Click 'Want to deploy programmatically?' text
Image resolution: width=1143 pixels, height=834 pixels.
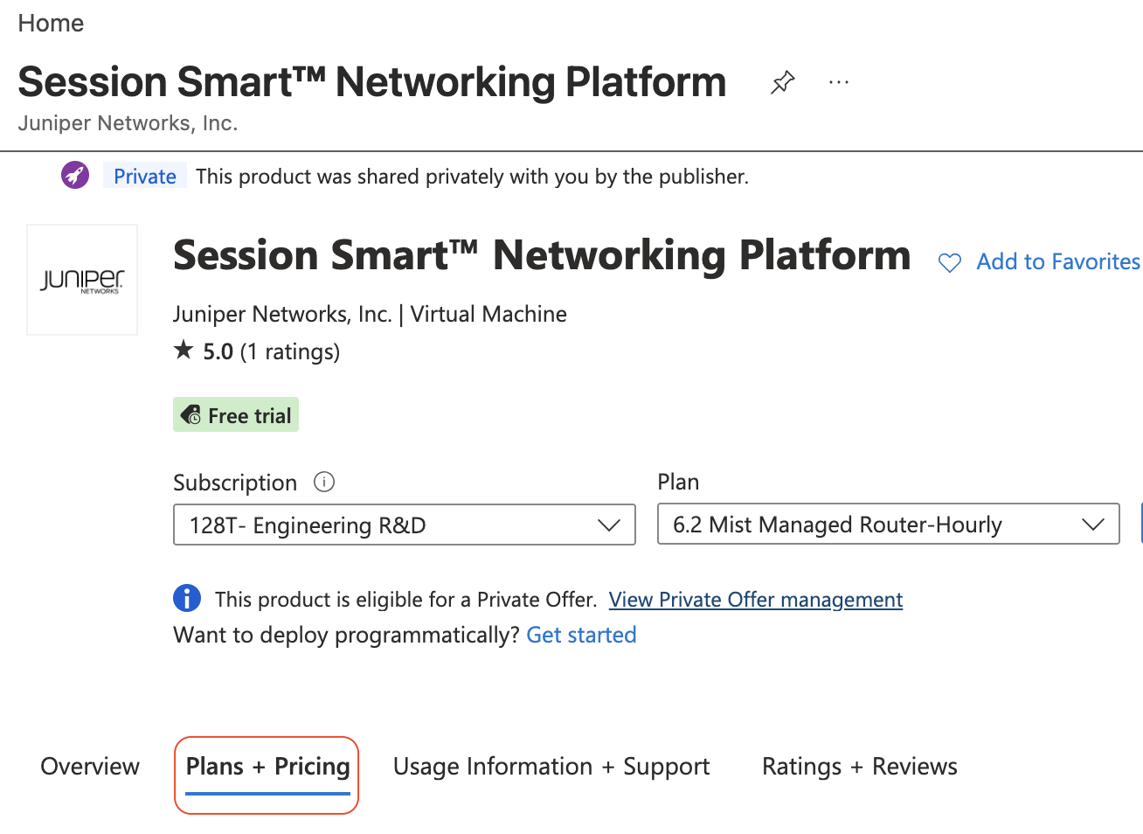[347, 635]
